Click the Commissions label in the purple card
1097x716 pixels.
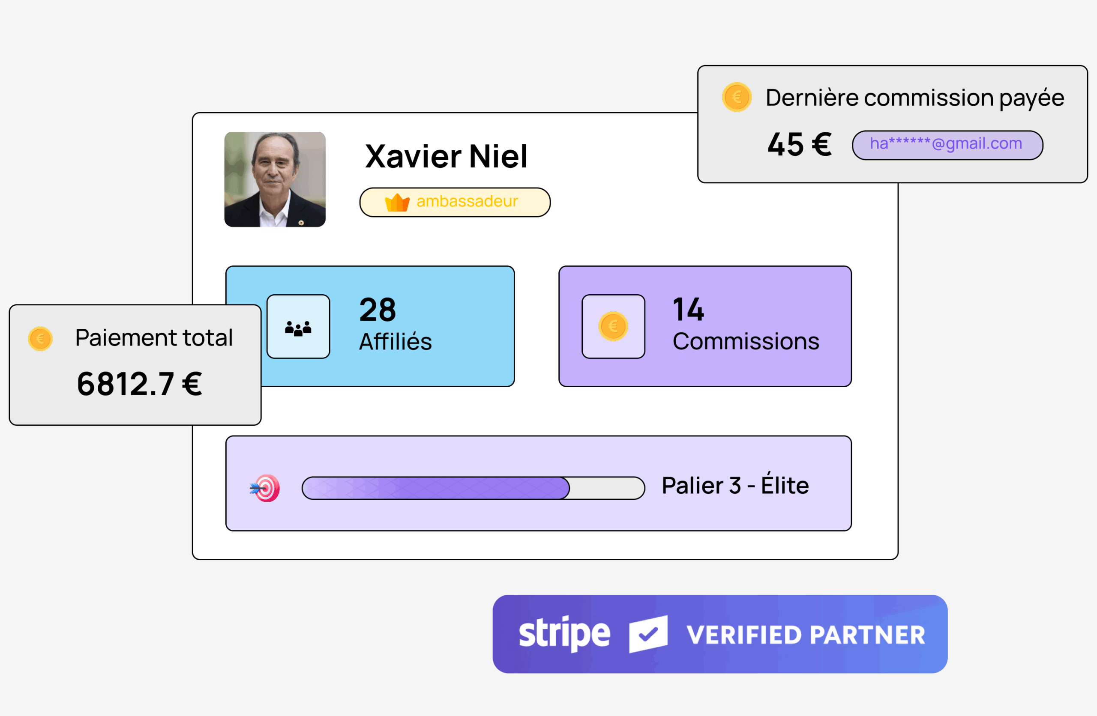746,341
